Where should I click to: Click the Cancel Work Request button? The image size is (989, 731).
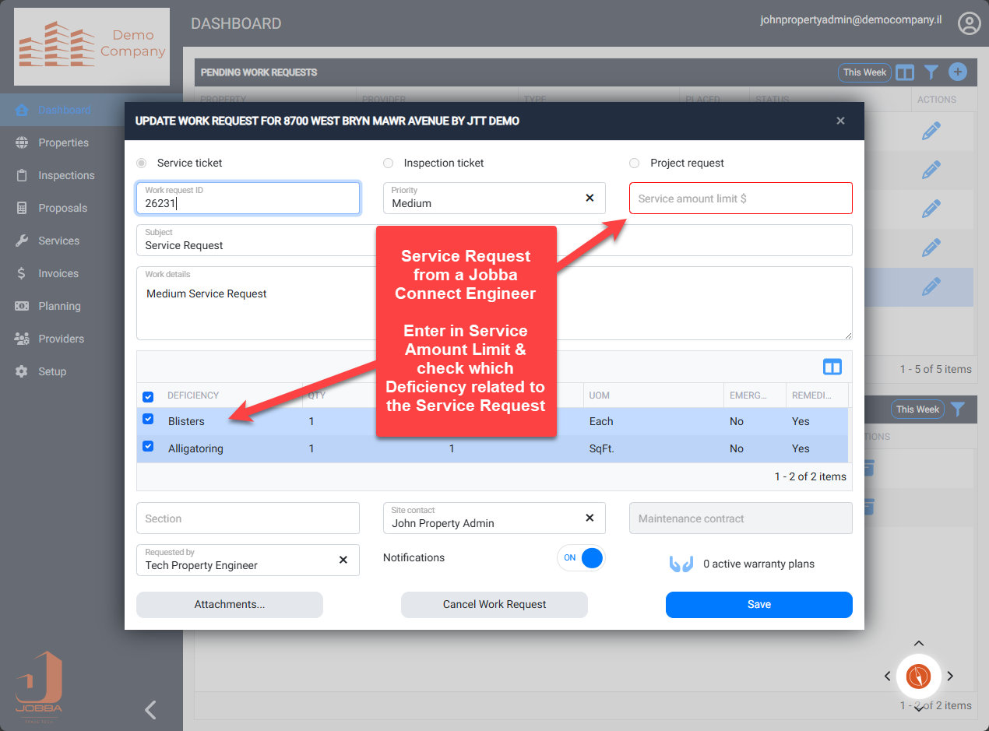pos(494,605)
